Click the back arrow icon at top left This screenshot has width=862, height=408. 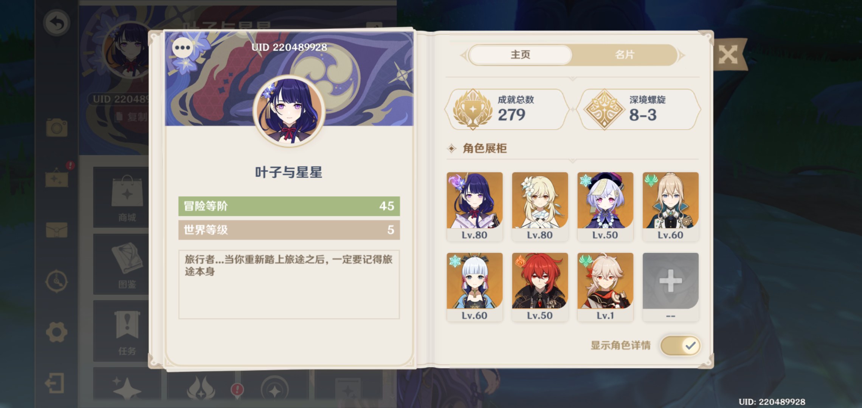[x=57, y=23]
